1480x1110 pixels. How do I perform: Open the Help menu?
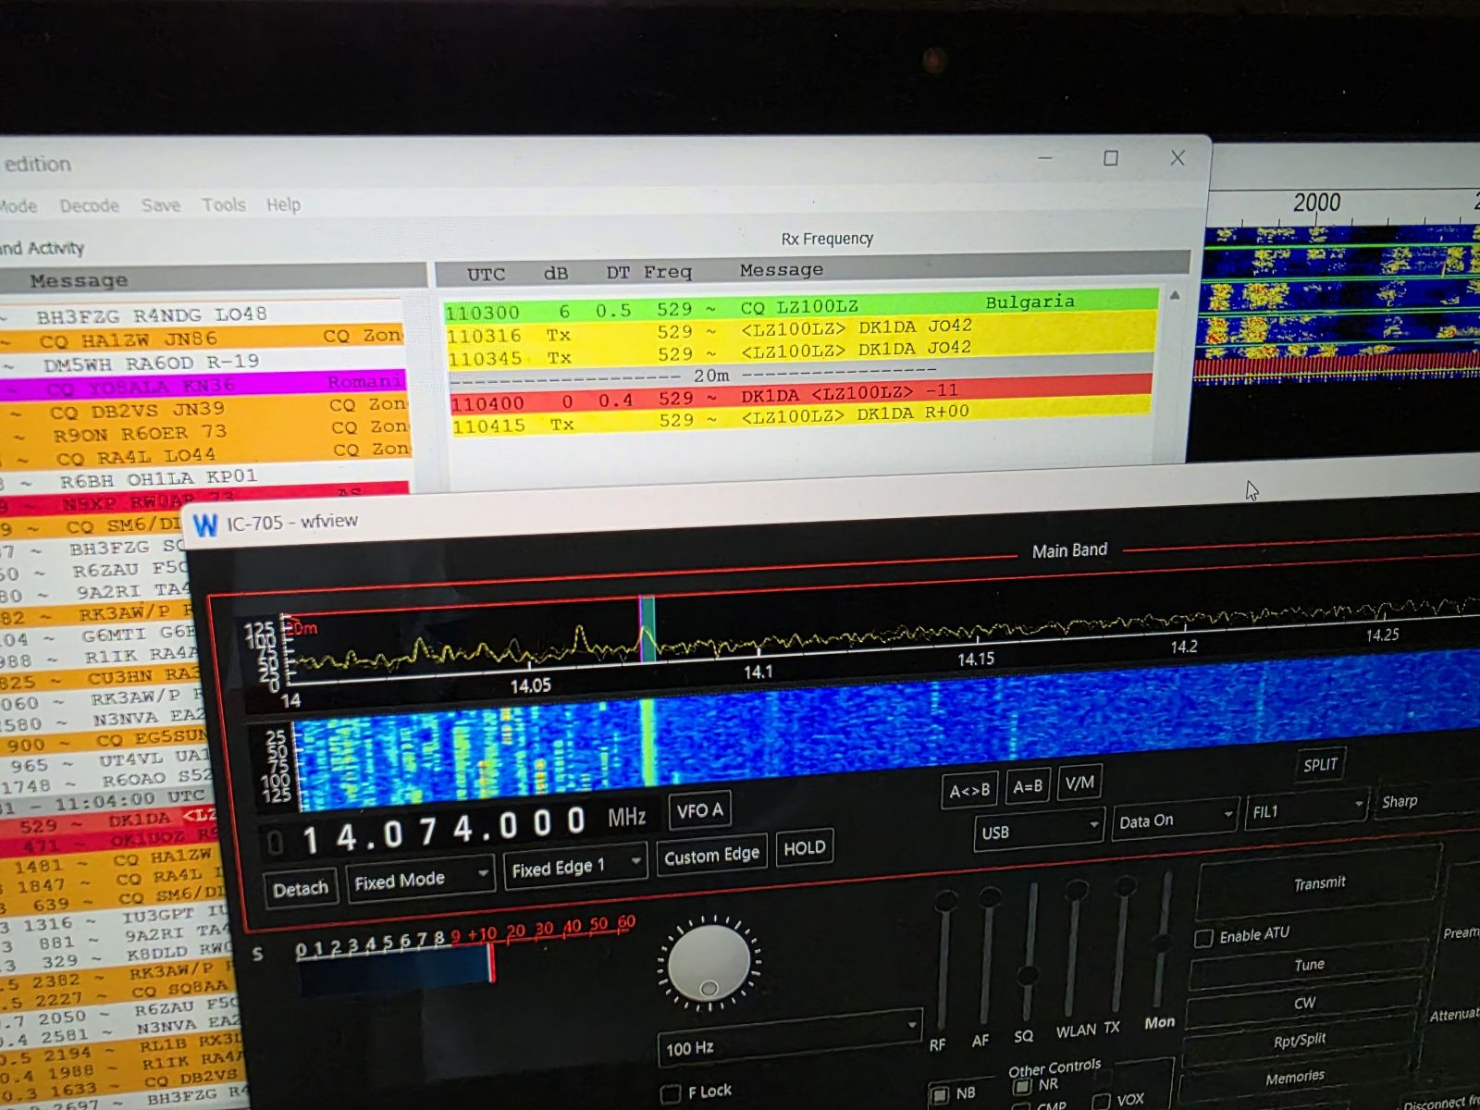284,204
